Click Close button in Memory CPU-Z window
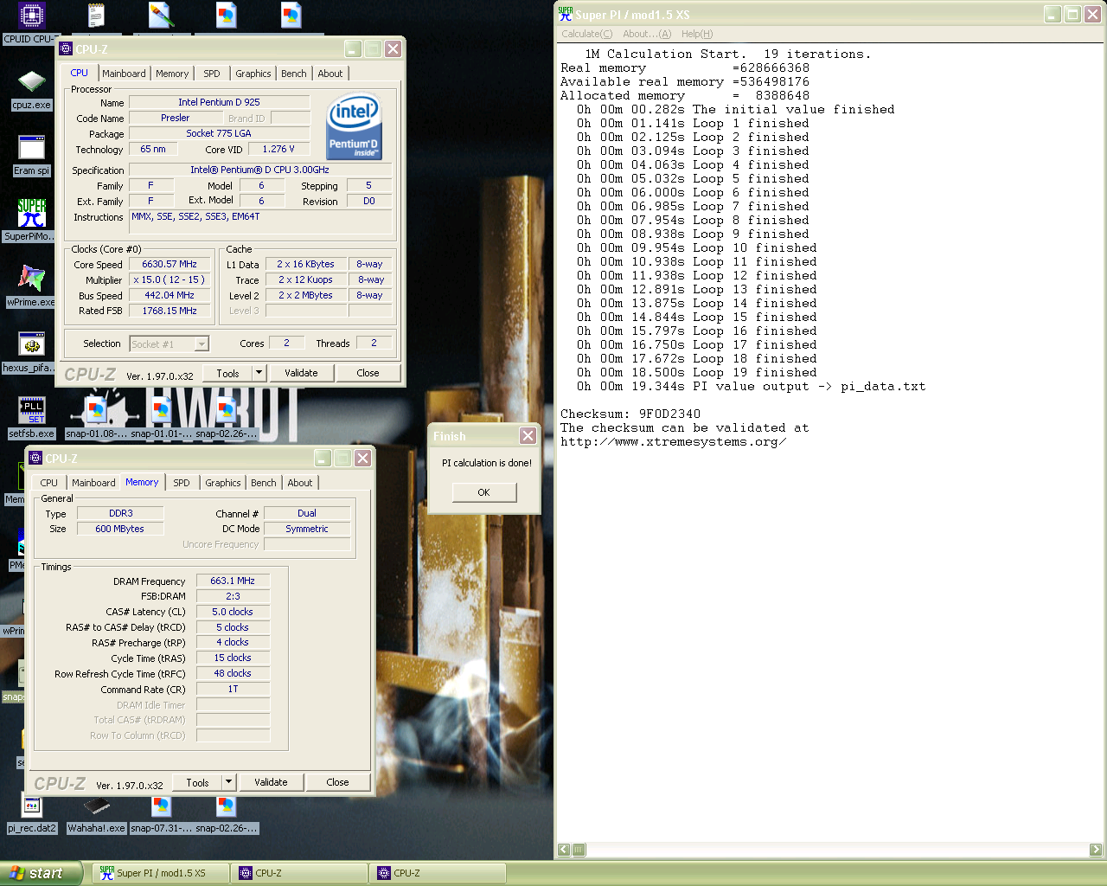 [337, 782]
